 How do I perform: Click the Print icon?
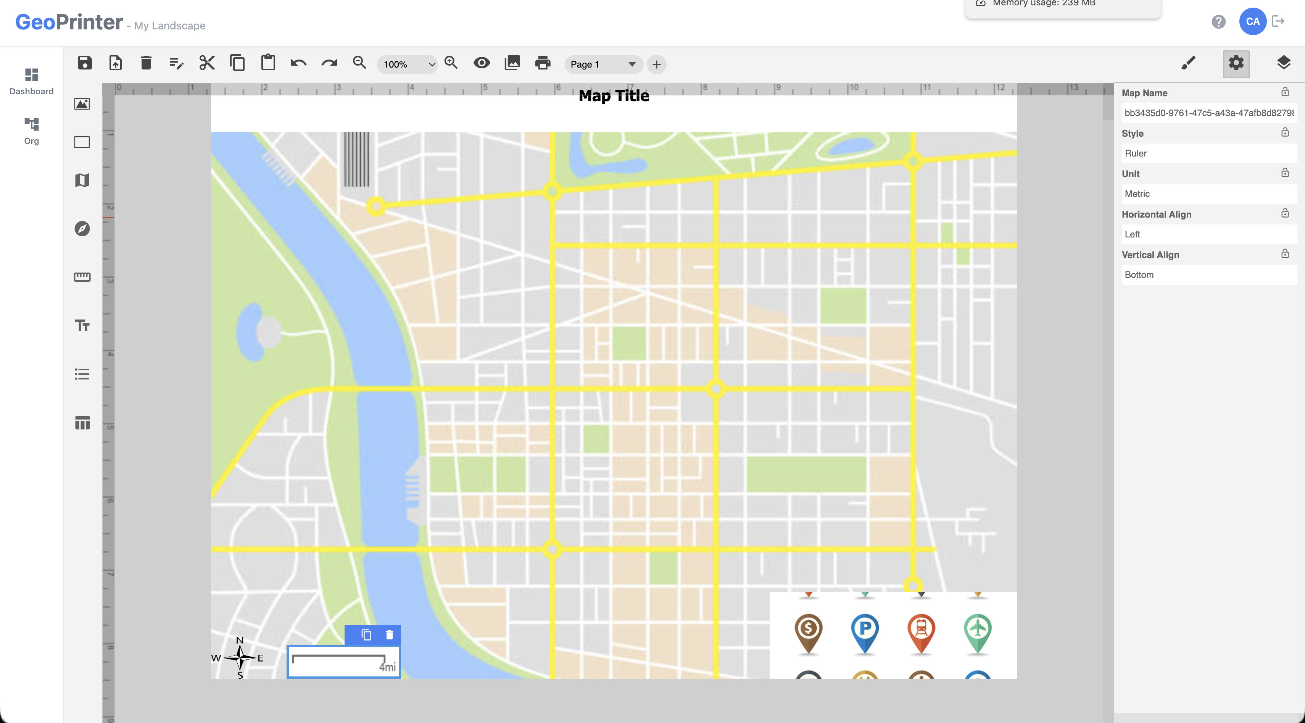[543, 63]
